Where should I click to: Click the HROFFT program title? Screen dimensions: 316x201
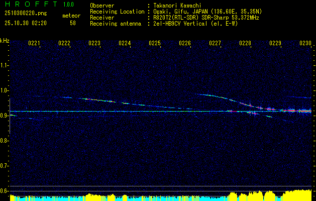(x=27, y=5)
